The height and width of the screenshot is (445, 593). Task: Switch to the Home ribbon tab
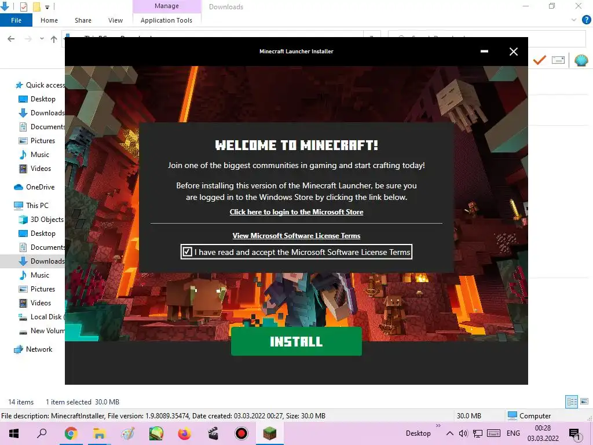49,20
